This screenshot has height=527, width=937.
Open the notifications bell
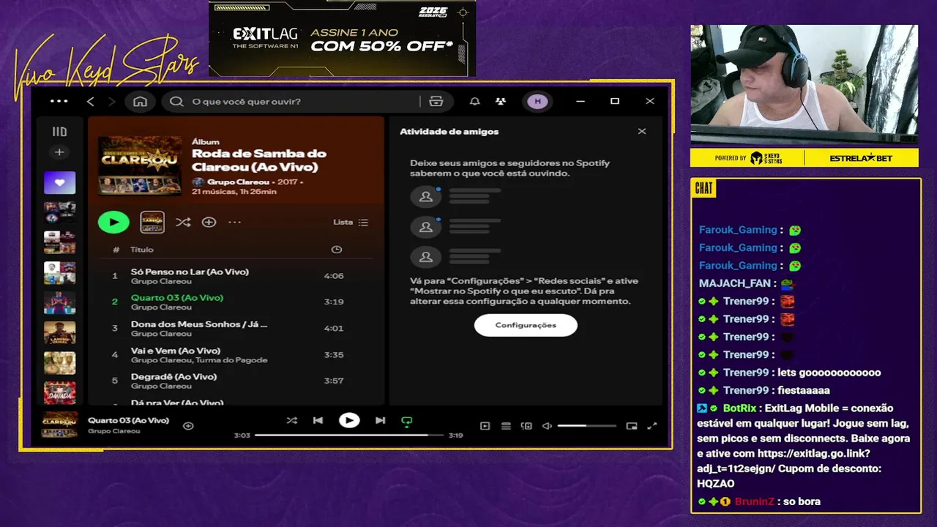click(x=475, y=102)
